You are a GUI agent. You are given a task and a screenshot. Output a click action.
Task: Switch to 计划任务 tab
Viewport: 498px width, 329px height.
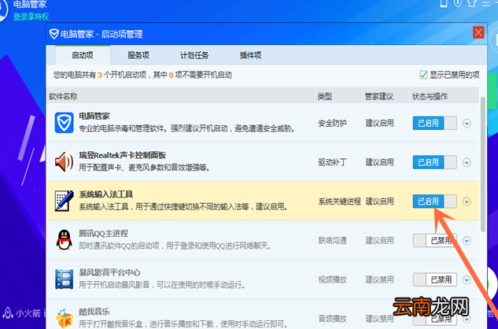[x=194, y=55]
